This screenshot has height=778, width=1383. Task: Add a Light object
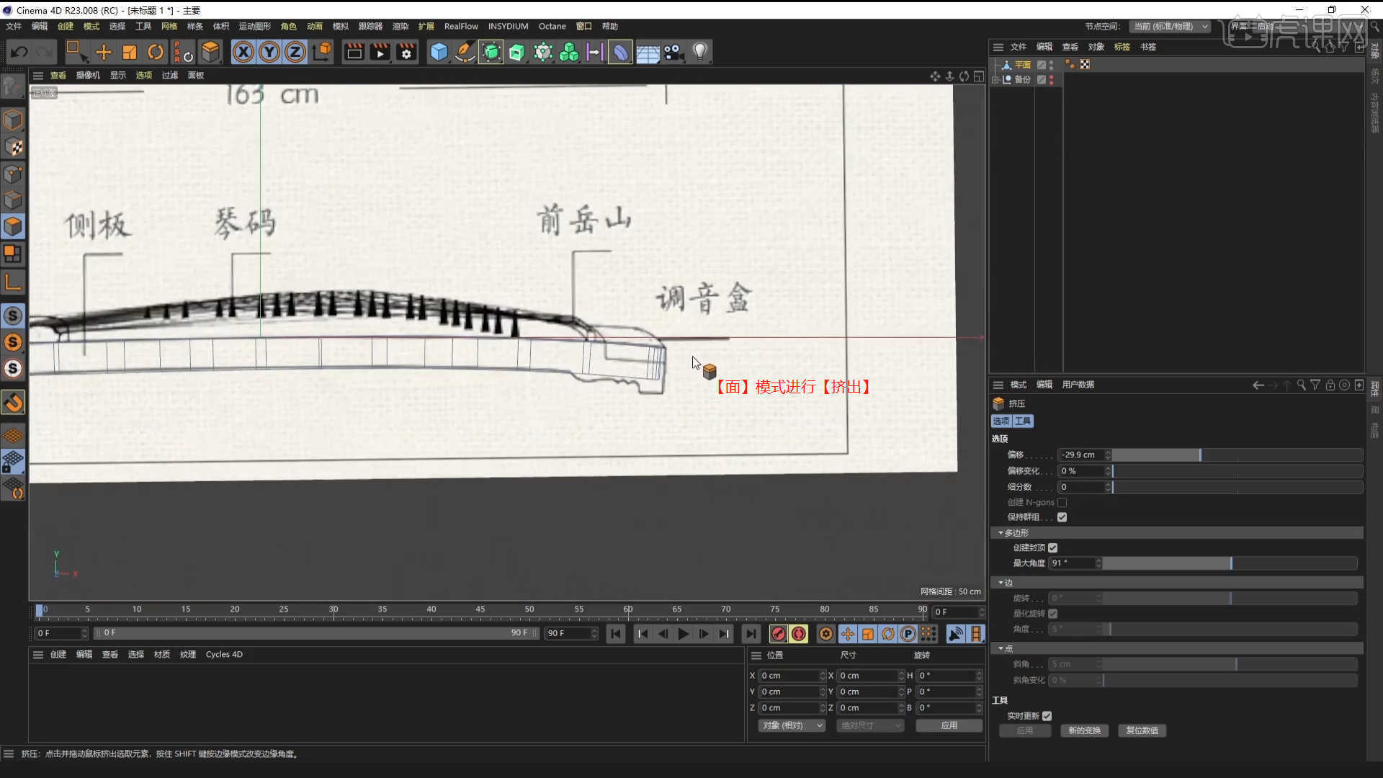(700, 52)
